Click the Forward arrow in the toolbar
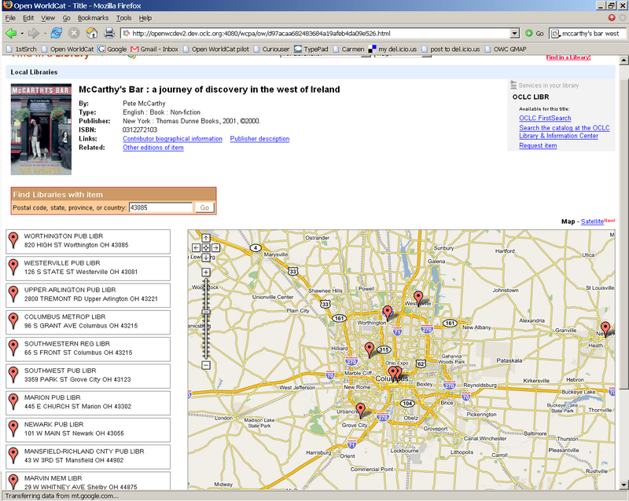 (34, 33)
